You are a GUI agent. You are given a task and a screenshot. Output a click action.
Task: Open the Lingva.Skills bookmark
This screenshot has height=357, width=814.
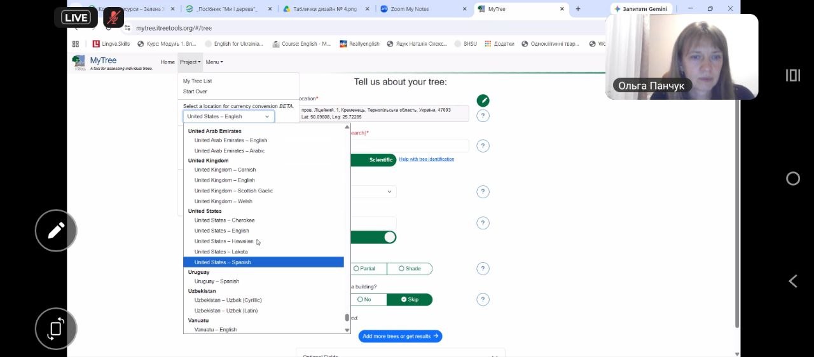(x=111, y=44)
